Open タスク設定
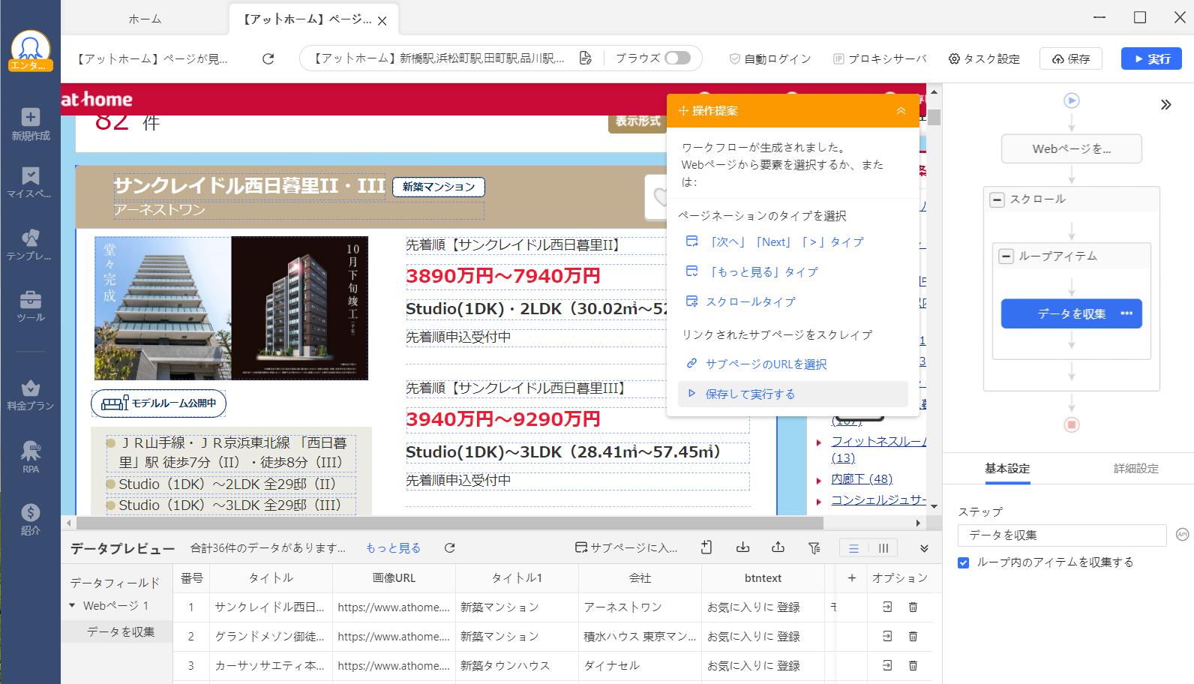 tap(984, 58)
